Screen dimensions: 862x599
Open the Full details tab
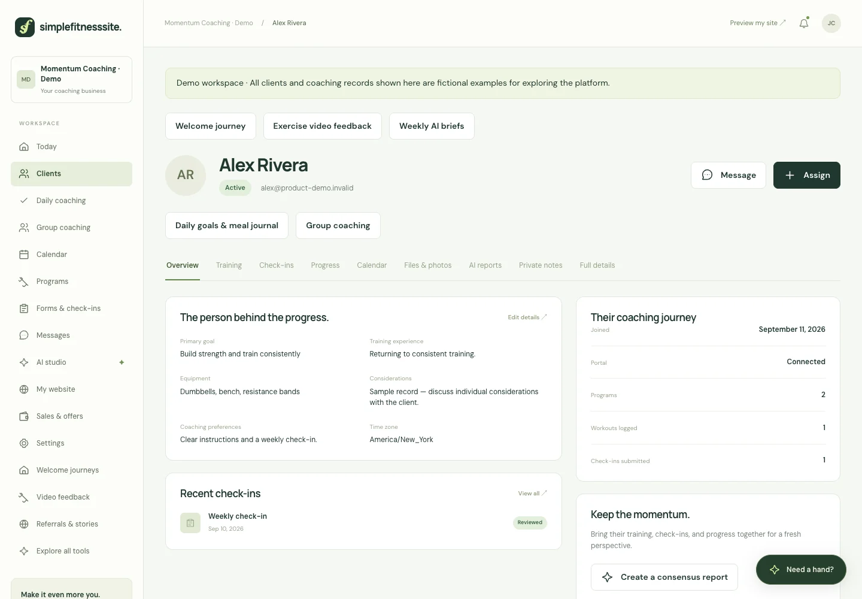click(x=597, y=265)
